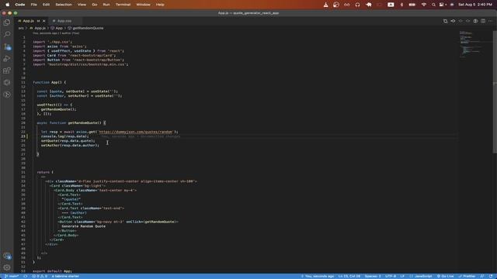This screenshot has height=279, width=497.
Task: Open the Accounts icon in activity bar
Action: tap(7, 256)
